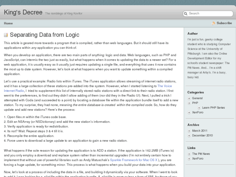
Task: Open the King's Decree site title
Action: 23,12
